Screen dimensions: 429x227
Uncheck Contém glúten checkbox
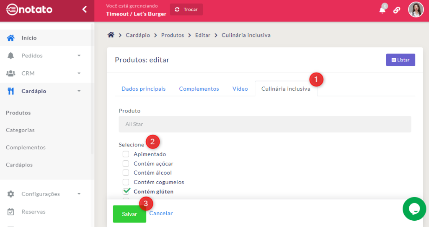126,191
